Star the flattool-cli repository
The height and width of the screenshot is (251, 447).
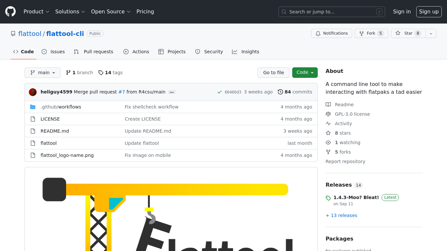tap(408, 33)
